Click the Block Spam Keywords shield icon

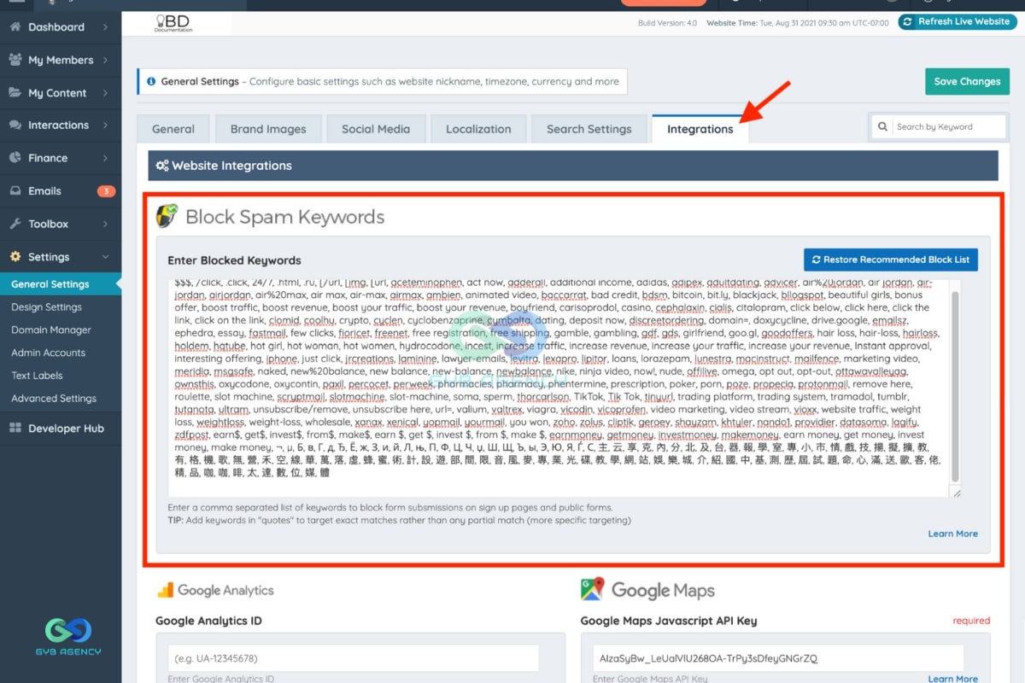click(x=167, y=215)
